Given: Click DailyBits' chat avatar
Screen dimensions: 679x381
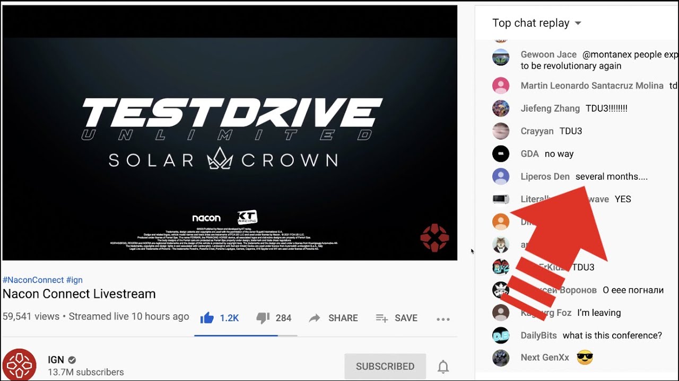Looking at the screenshot, I should click(501, 335).
